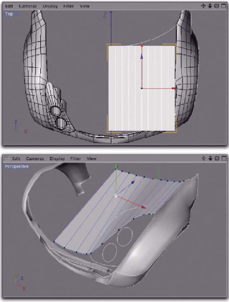Click the zoom arrow icon in Top viewport
This screenshot has height=302, width=229.
tap(210, 6)
